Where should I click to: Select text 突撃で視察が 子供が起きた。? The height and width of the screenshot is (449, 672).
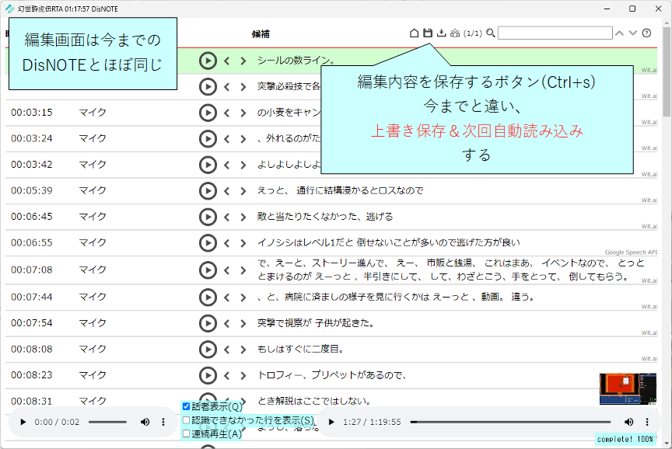(317, 322)
